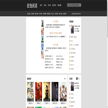This screenshot has height=108, width=108.
Task: Click the 在线阅读 site logo
Action: point(32,6)
